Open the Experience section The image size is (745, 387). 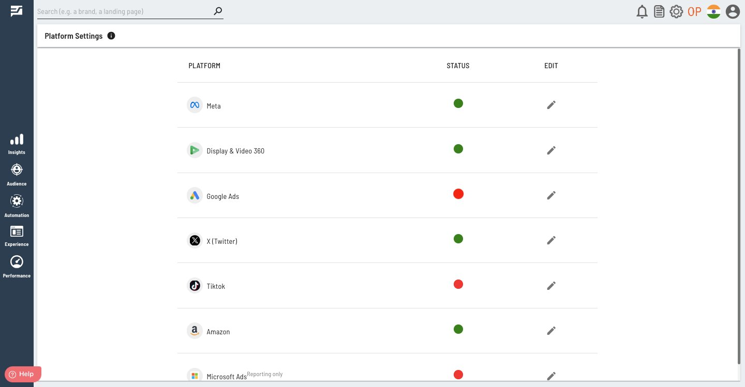(17, 236)
